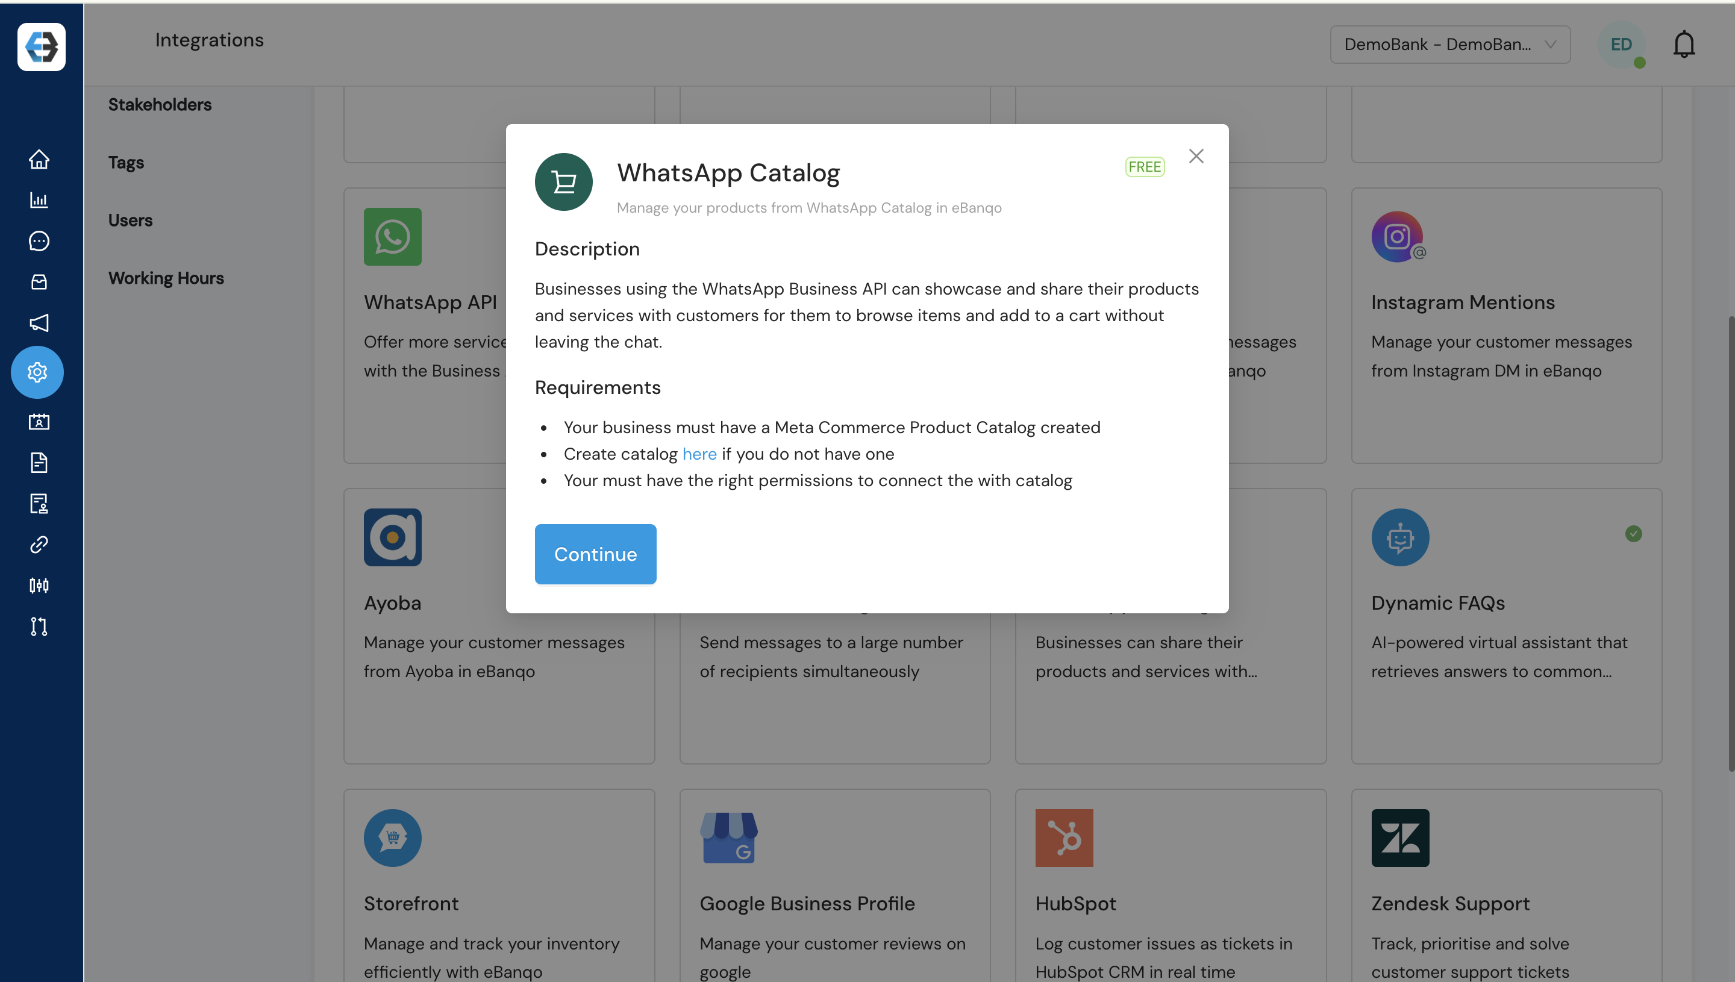Click the notification bell icon

click(1684, 45)
